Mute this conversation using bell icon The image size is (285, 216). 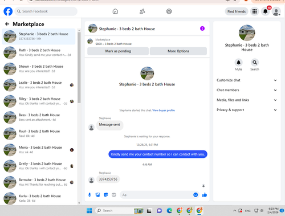point(238,62)
